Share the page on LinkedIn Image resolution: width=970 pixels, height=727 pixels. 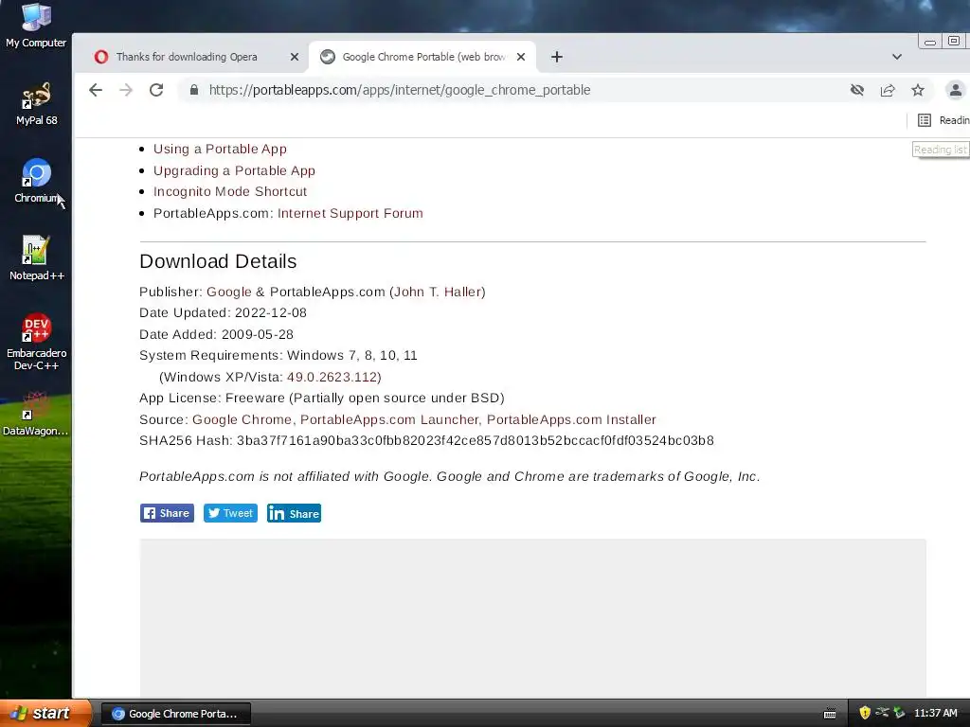294,513
